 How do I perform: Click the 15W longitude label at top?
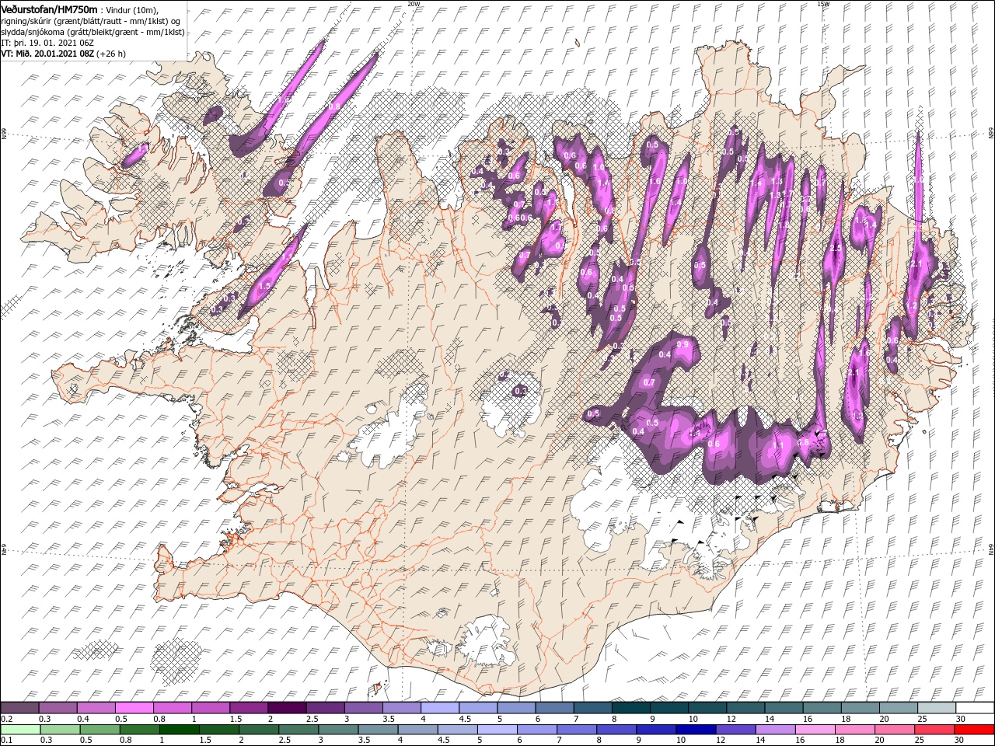(x=822, y=4)
